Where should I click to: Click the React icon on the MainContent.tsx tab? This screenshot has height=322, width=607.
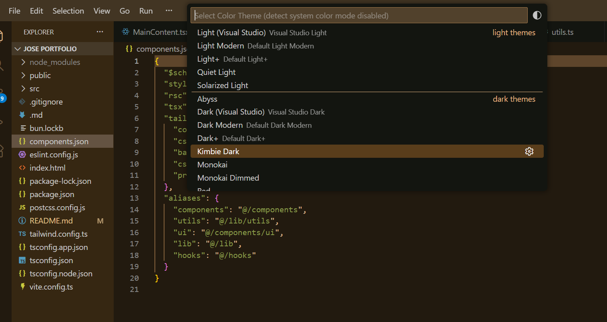point(127,32)
